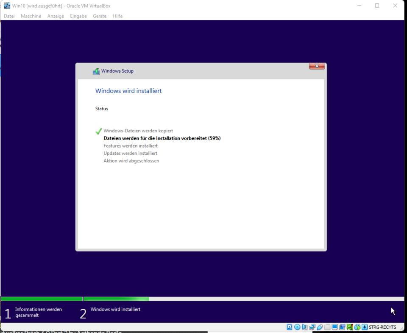Image resolution: width=407 pixels, height=333 pixels.
Task: Open the Anzeige menu
Action: coord(56,16)
